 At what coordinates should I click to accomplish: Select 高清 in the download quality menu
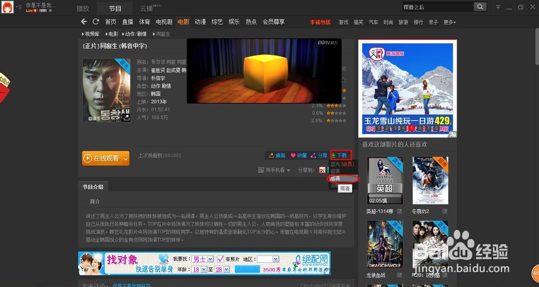[x=335, y=179]
